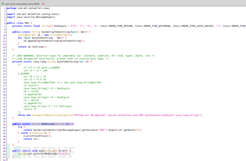Click the 'return str;' statement
Screen dimensions: 246x161
[31, 139]
